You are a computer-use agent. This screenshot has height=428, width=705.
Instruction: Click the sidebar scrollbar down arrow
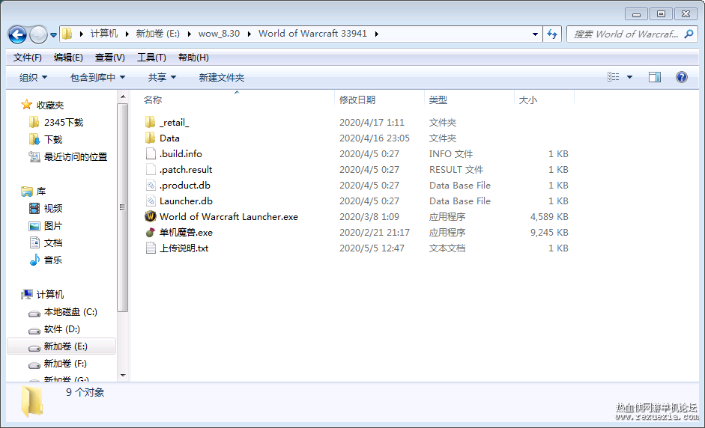(123, 376)
